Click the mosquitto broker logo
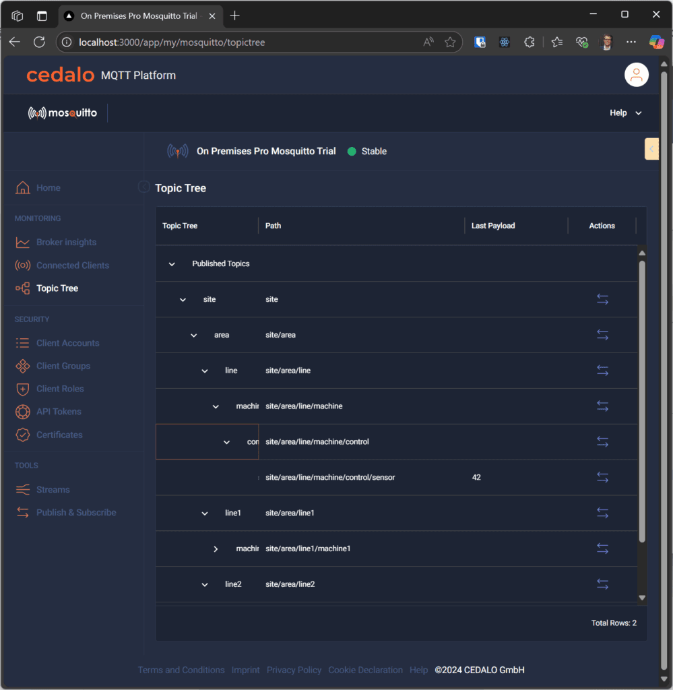The image size is (673, 690). tap(63, 113)
